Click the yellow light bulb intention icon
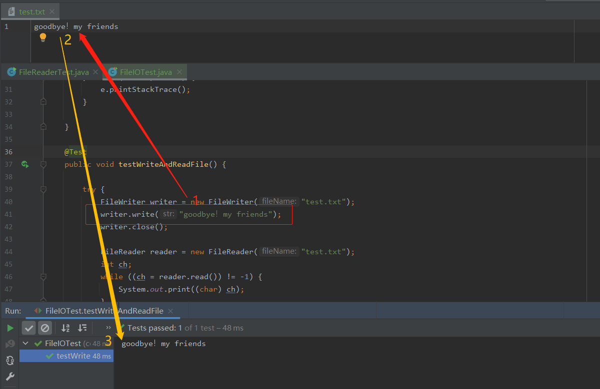Screen dimensions: 600x389 click(43, 37)
